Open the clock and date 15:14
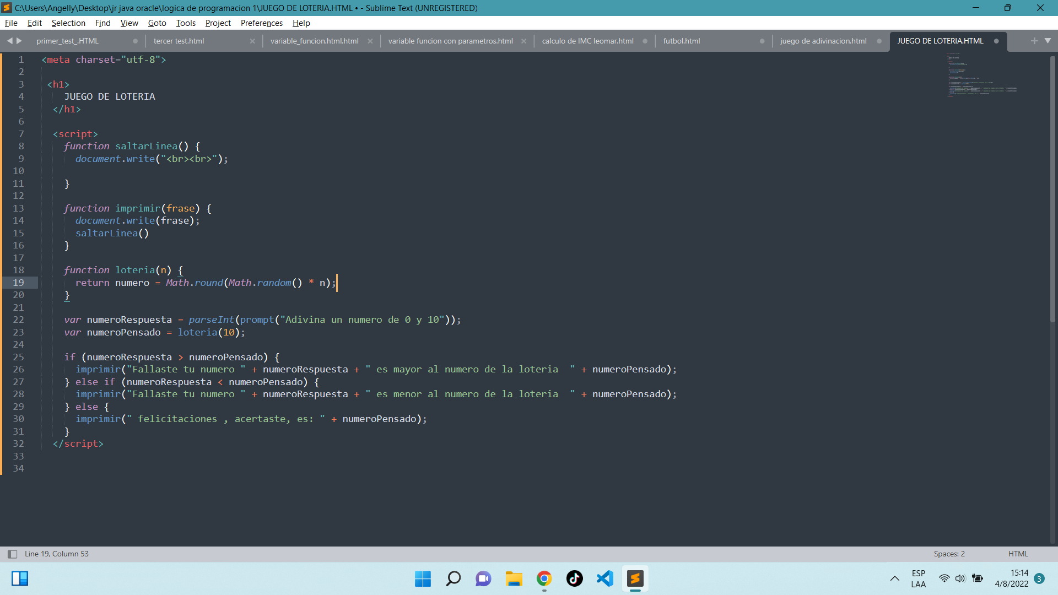The width and height of the screenshot is (1058, 595). click(1012, 578)
